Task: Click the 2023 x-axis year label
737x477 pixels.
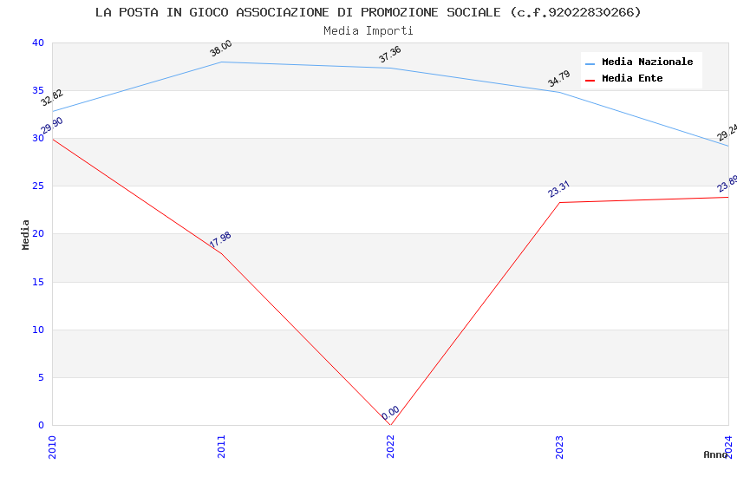Action: 559,446
